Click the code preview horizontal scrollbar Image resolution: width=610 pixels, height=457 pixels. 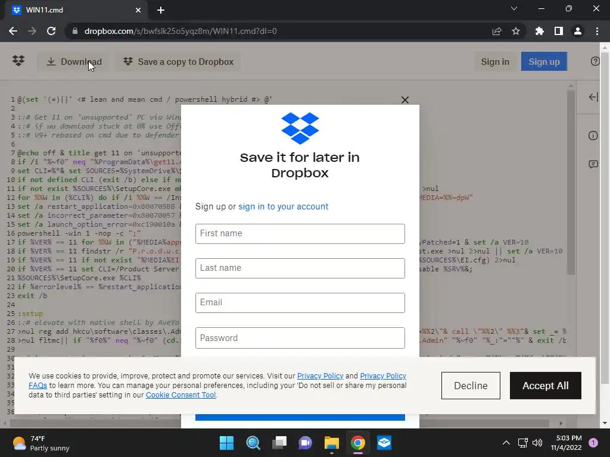point(279,423)
